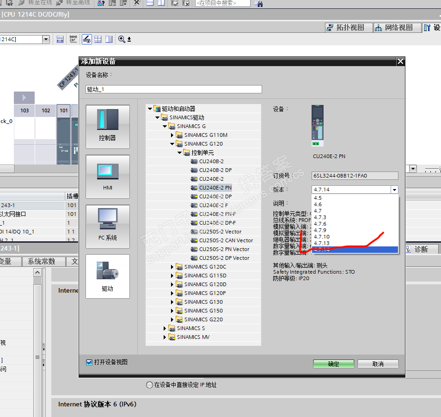Select the 控制器 device category button
Screen dimensions: 441x417
click(x=108, y=127)
